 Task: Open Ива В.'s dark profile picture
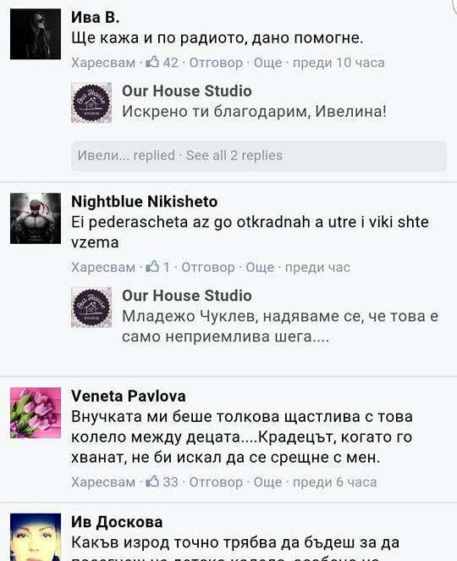click(x=36, y=34)
